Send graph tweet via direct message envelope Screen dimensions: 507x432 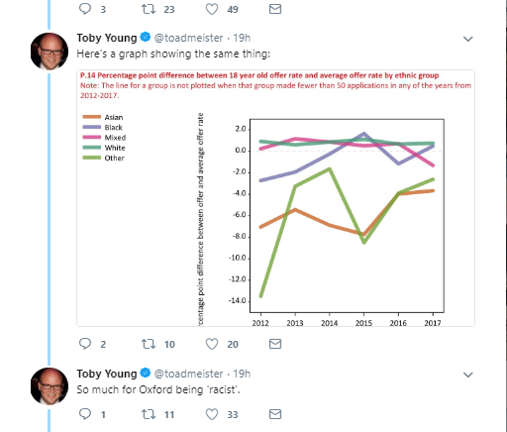[x=275, y=344]
